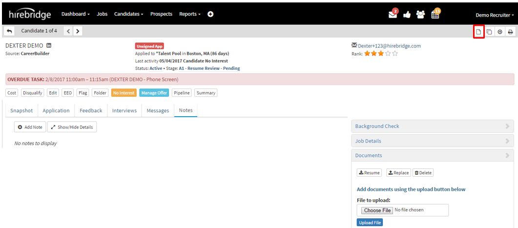Viewport: 518px width, 228px height.
Task: Click the Add Note button
Action: [x=30, y=127]
